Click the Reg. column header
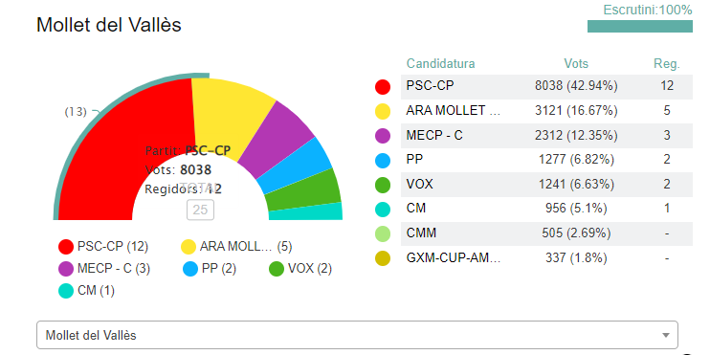 667,64
